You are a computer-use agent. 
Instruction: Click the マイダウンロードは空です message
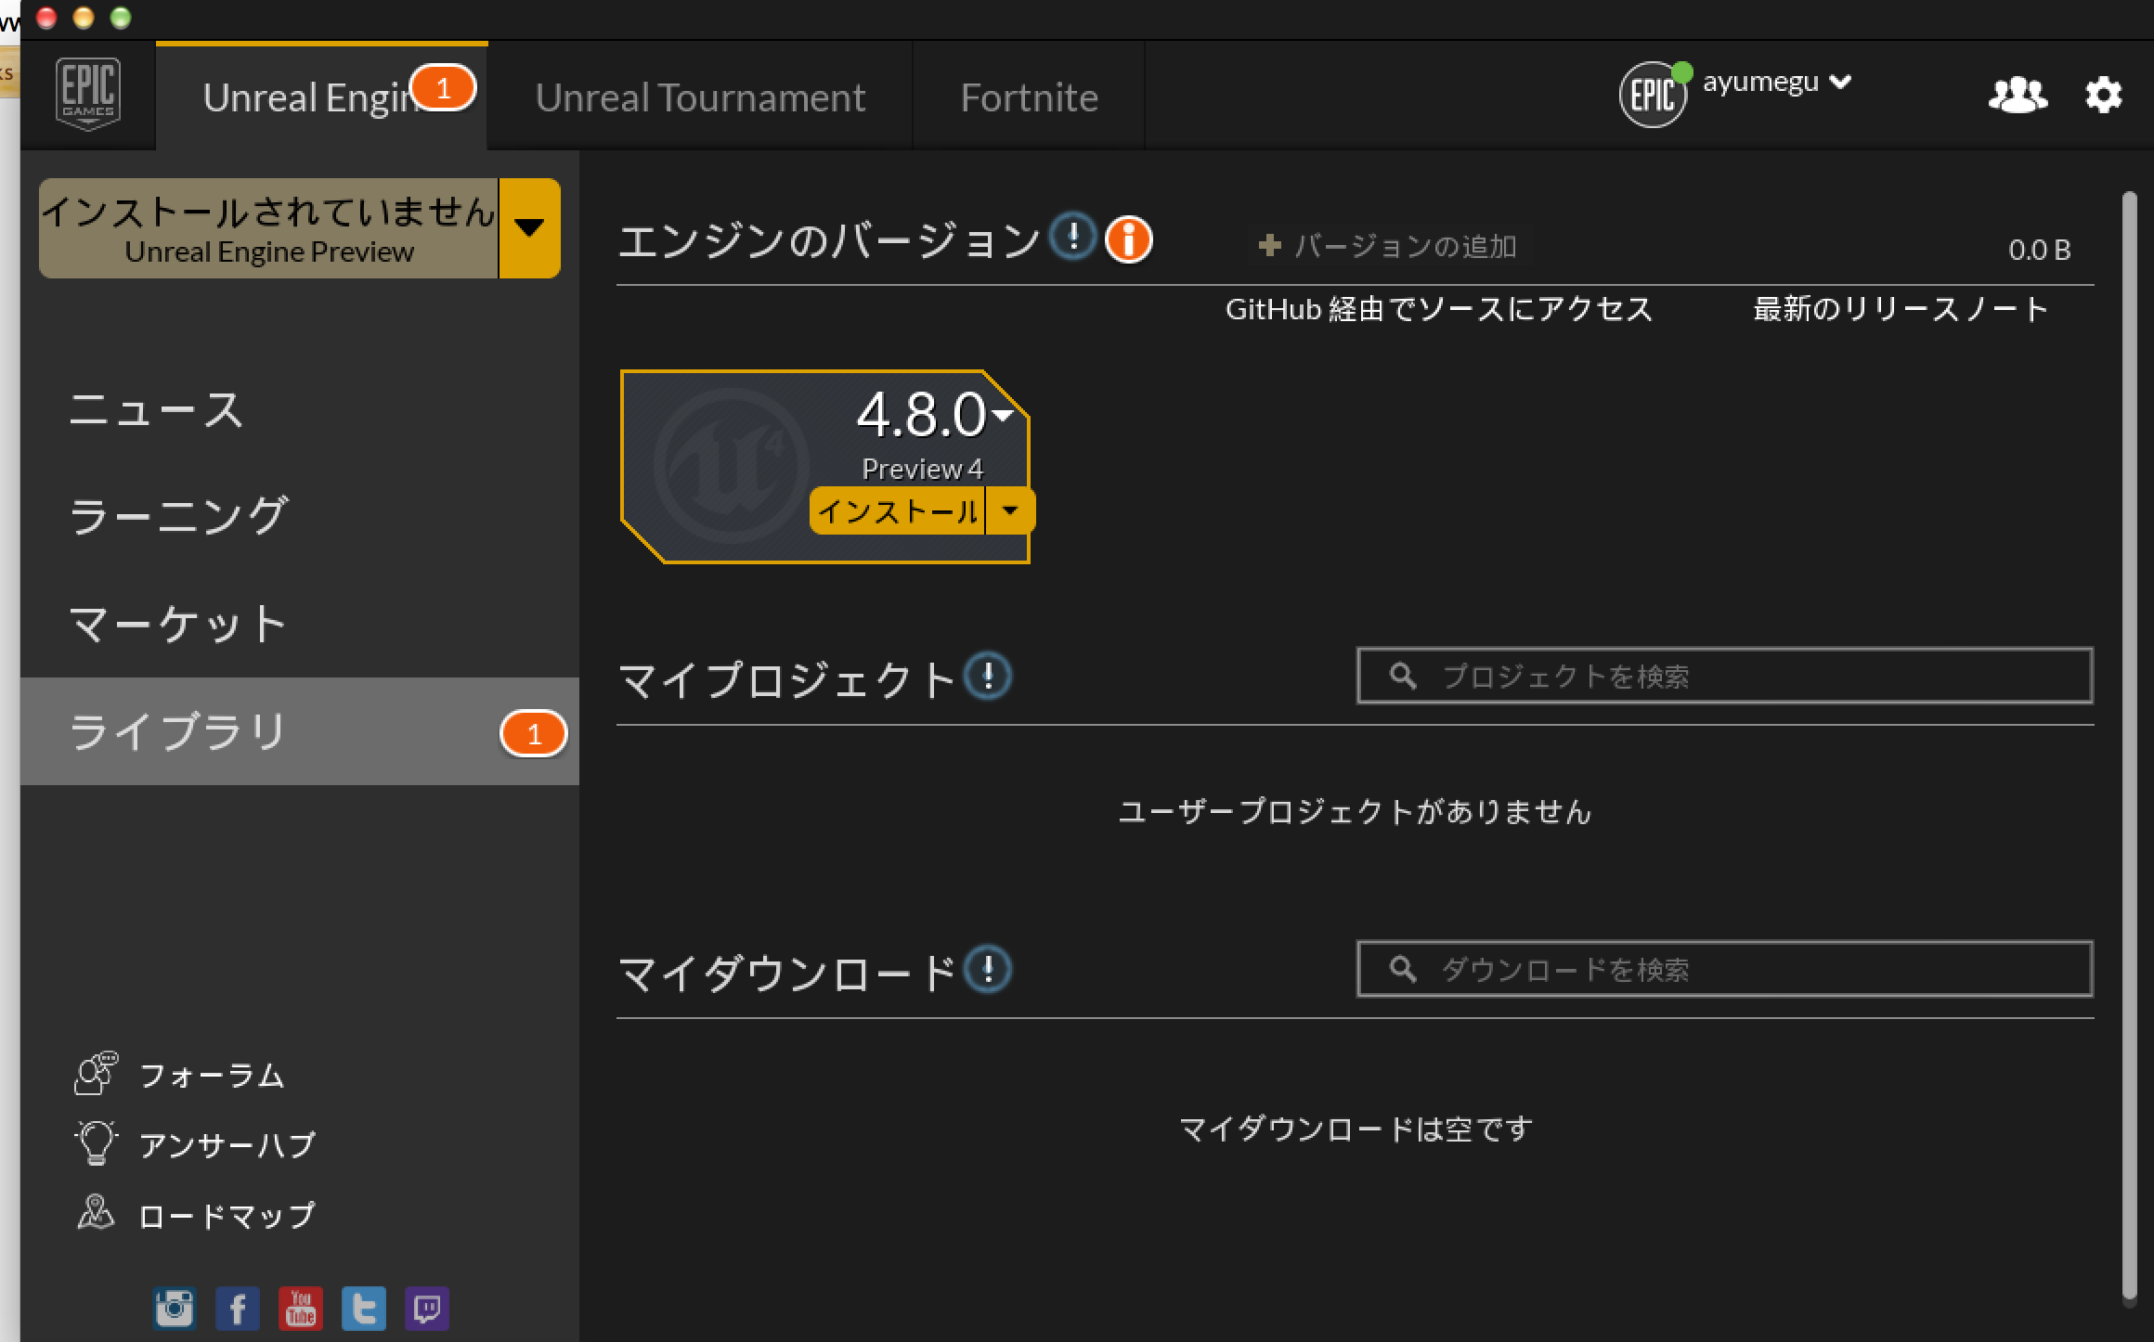point(1356,1129)
